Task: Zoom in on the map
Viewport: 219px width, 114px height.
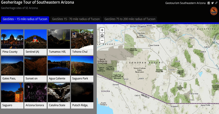Action: pyautogui.click(x=102, y=30)
